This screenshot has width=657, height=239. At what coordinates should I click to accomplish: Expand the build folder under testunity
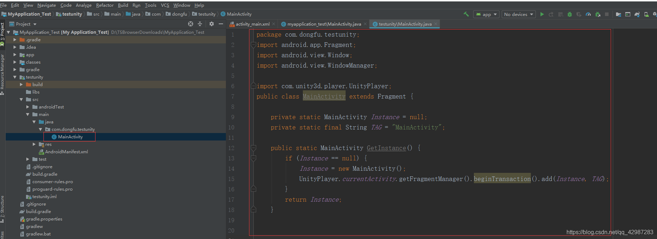[21, 85]
